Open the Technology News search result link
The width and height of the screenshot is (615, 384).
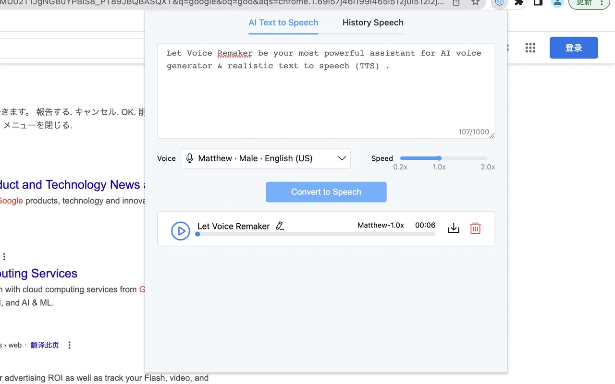click(x=72, y=185)
